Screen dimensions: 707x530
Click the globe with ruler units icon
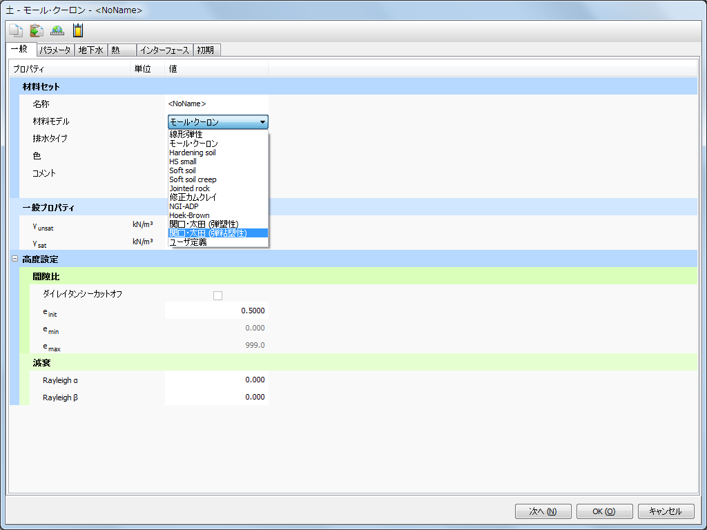(x=57, y=30)
